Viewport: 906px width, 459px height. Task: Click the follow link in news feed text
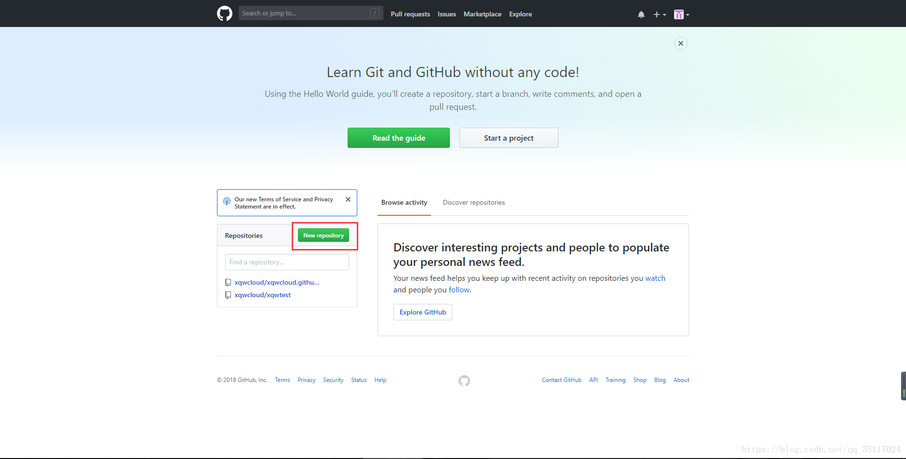click(459, 289)
